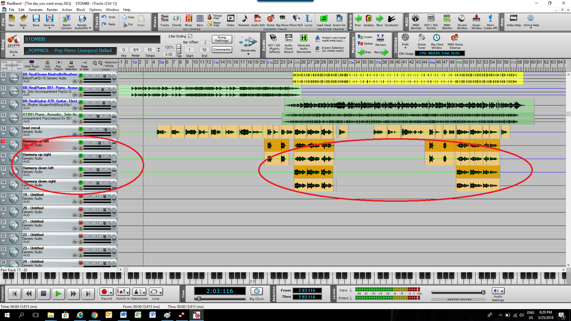571x321 pixels.
Task: Click the Panic notes off icon
Action: tap(490, 22)
